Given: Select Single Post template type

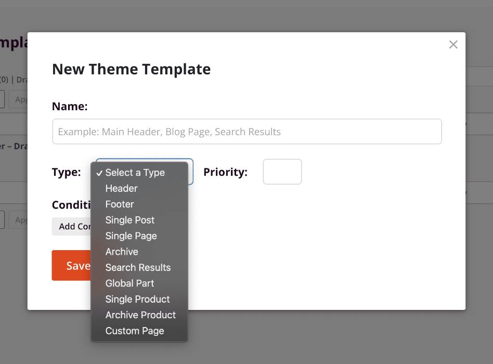Looking at the screenshot, I should click(130, 220).
